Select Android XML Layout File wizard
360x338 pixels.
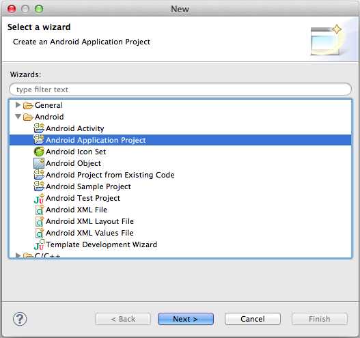tap(89, 221)
